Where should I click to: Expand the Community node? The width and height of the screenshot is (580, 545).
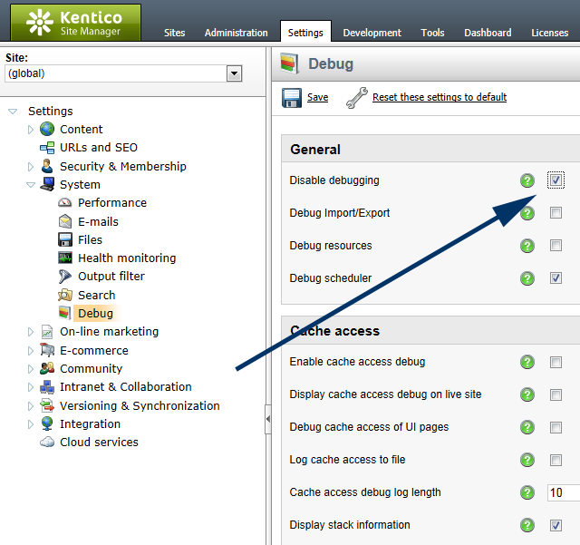pos(31,369)
